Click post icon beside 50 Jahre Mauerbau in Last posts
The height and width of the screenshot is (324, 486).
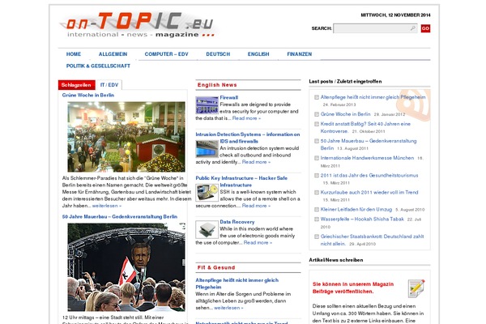[x=317, y=141]
